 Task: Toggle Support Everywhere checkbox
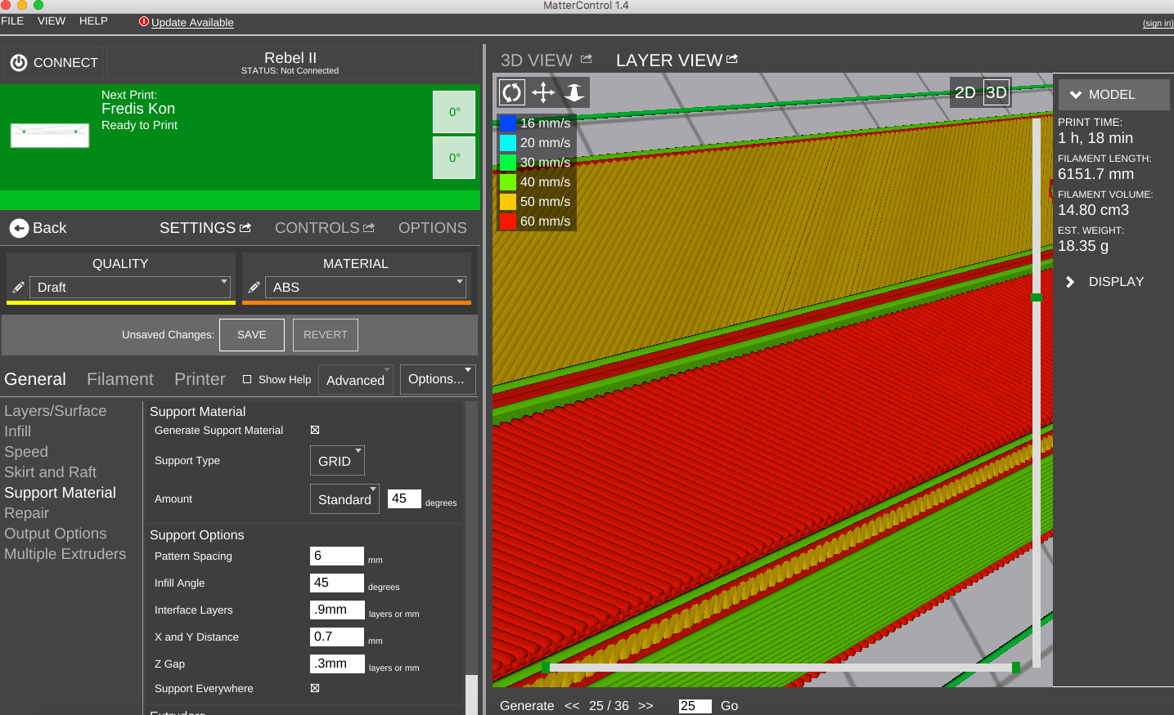315,688
